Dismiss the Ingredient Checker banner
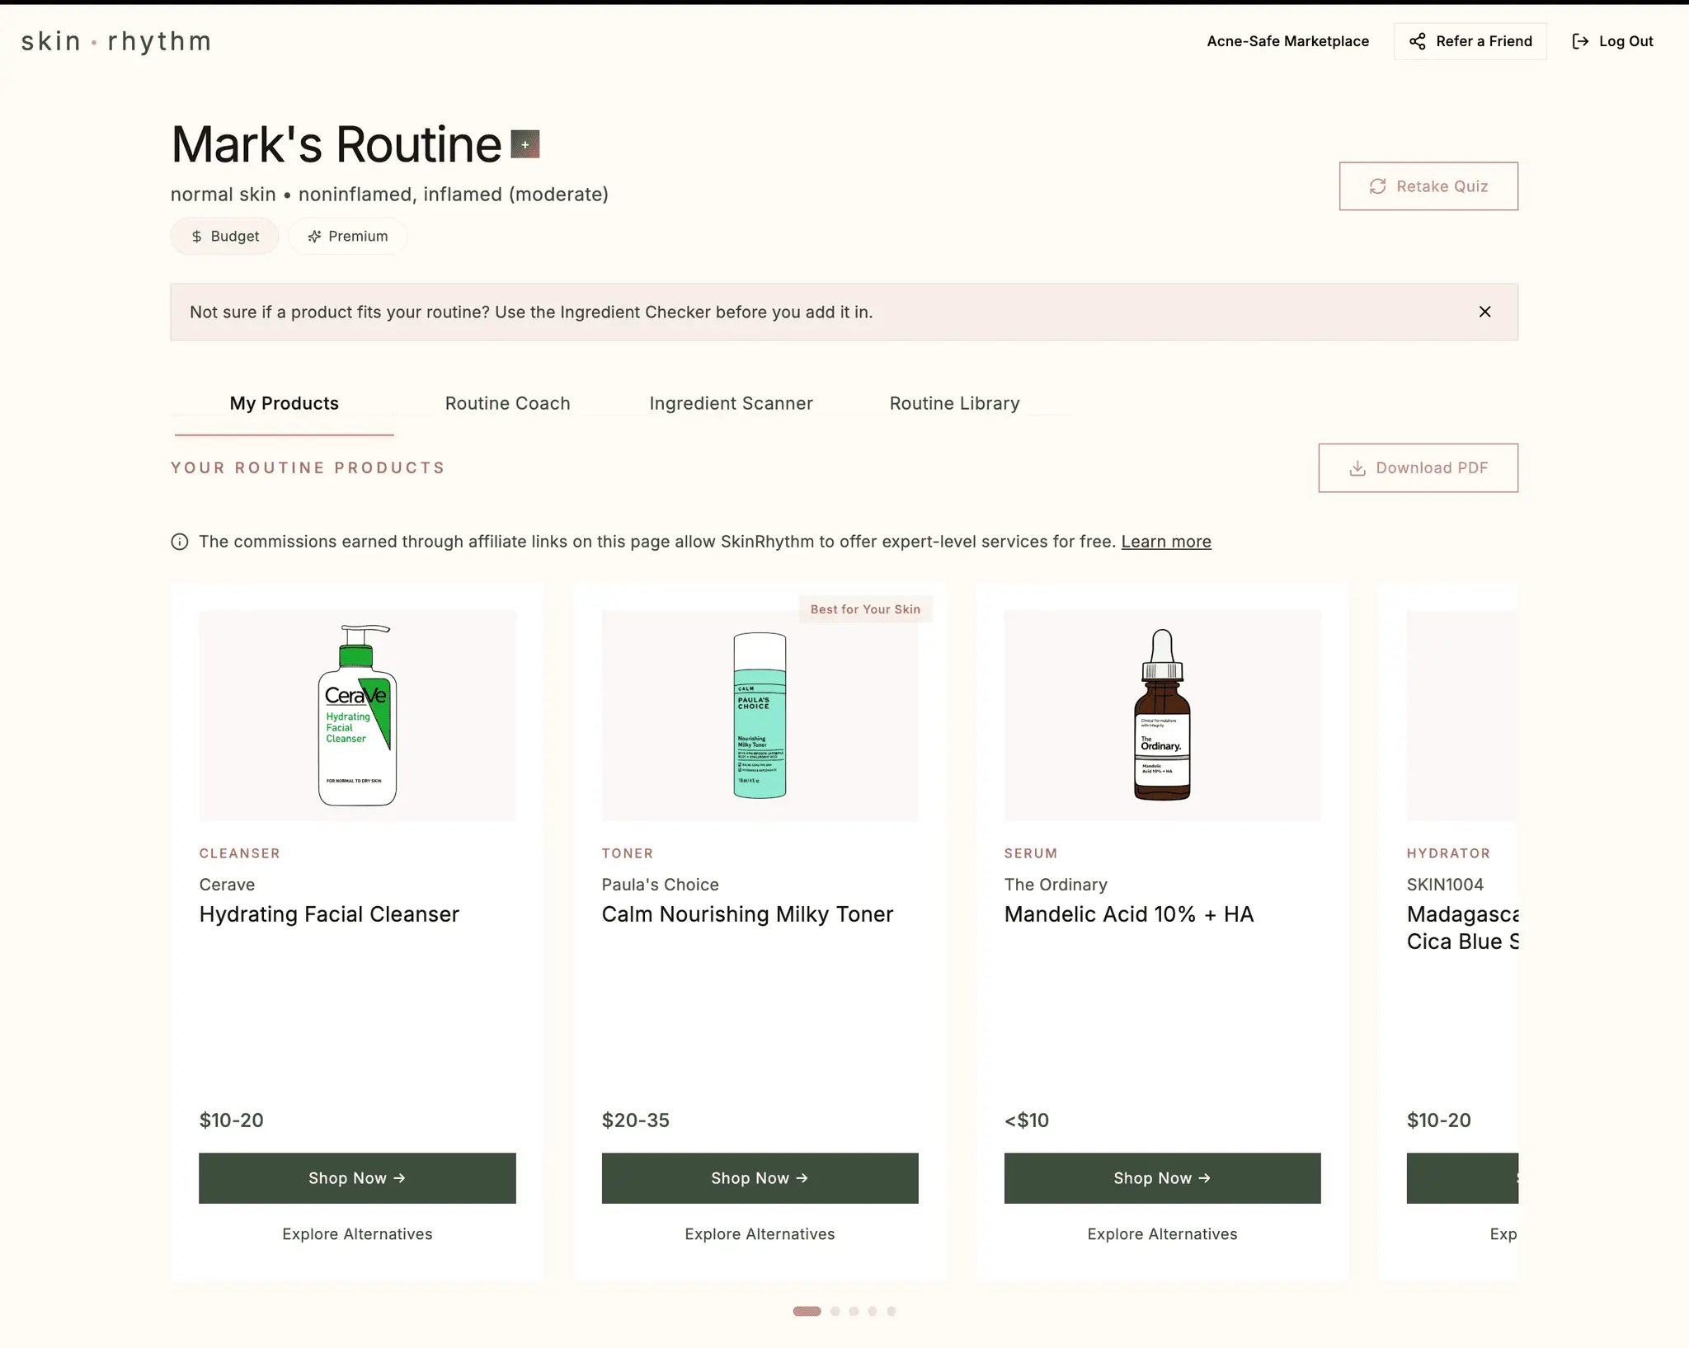1689x1348 pixels. click(1484, 312)
